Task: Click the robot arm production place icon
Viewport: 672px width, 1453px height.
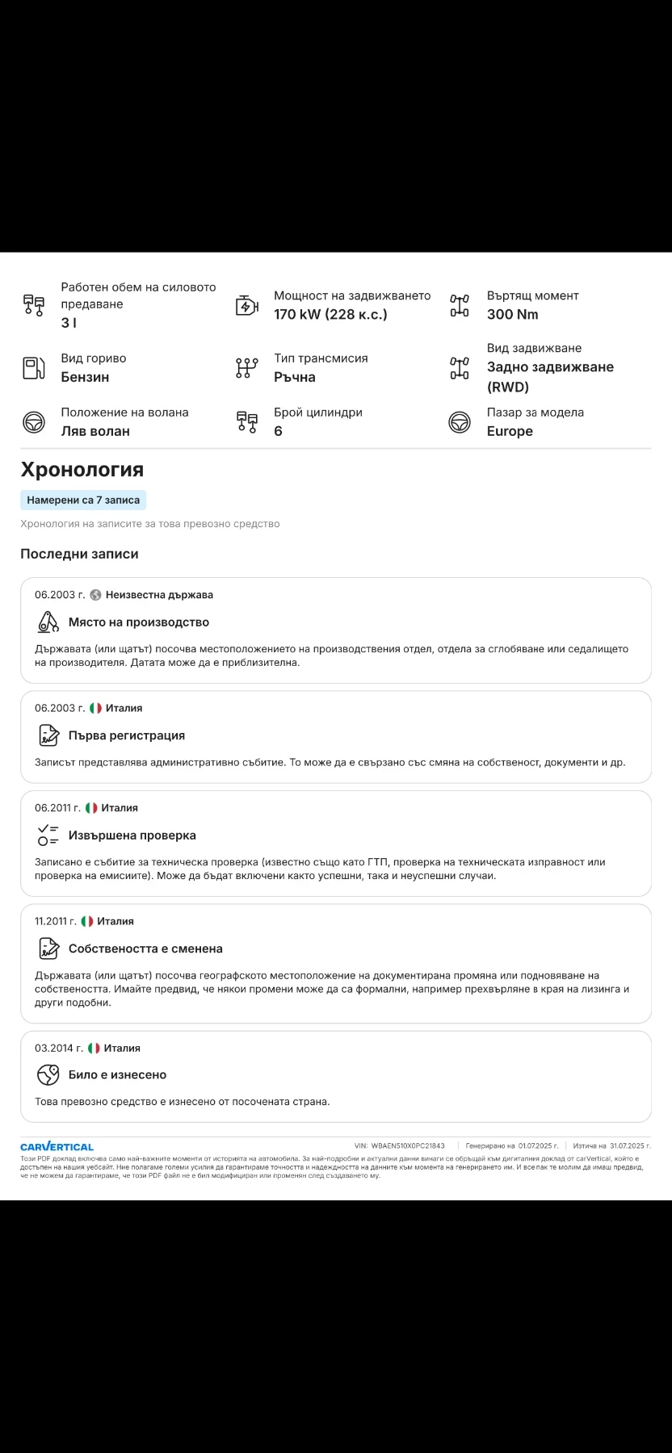Action: tap(48, 622)
